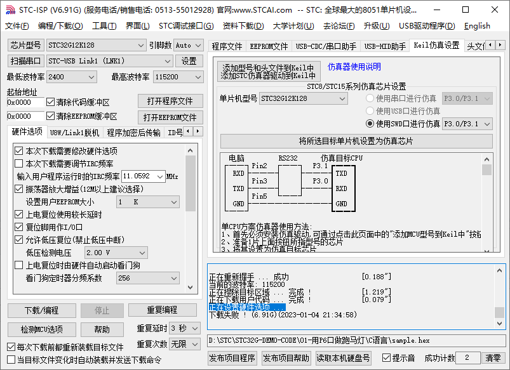Open the STC调试接口(G) menu
The image size is (510, 370).
pos(186,26)
